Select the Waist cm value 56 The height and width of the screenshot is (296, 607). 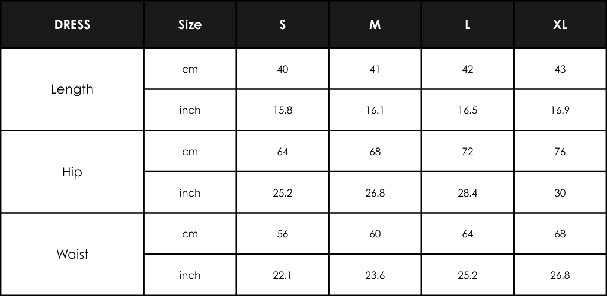pos(283,234)
